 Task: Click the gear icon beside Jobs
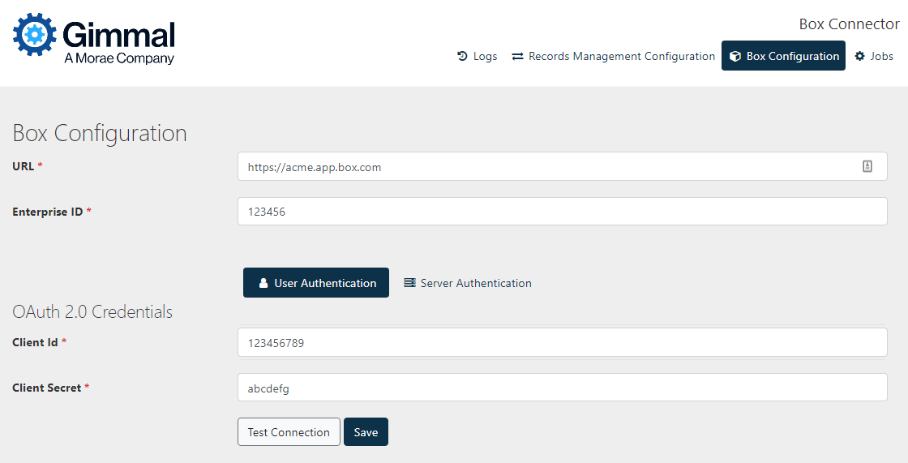click(x=860, y=56)
